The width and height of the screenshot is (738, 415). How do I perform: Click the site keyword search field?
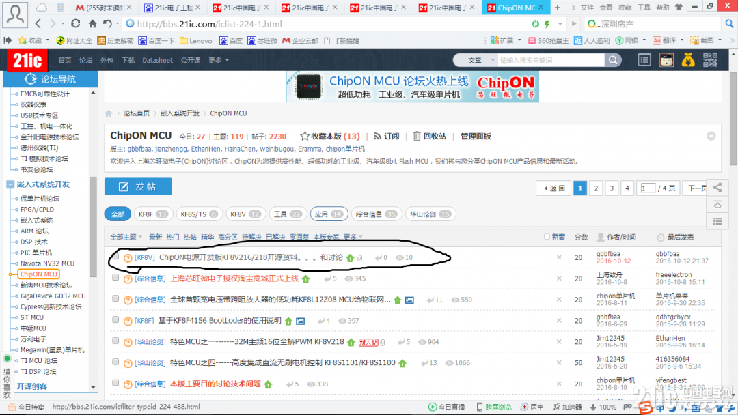coord(550,60)
